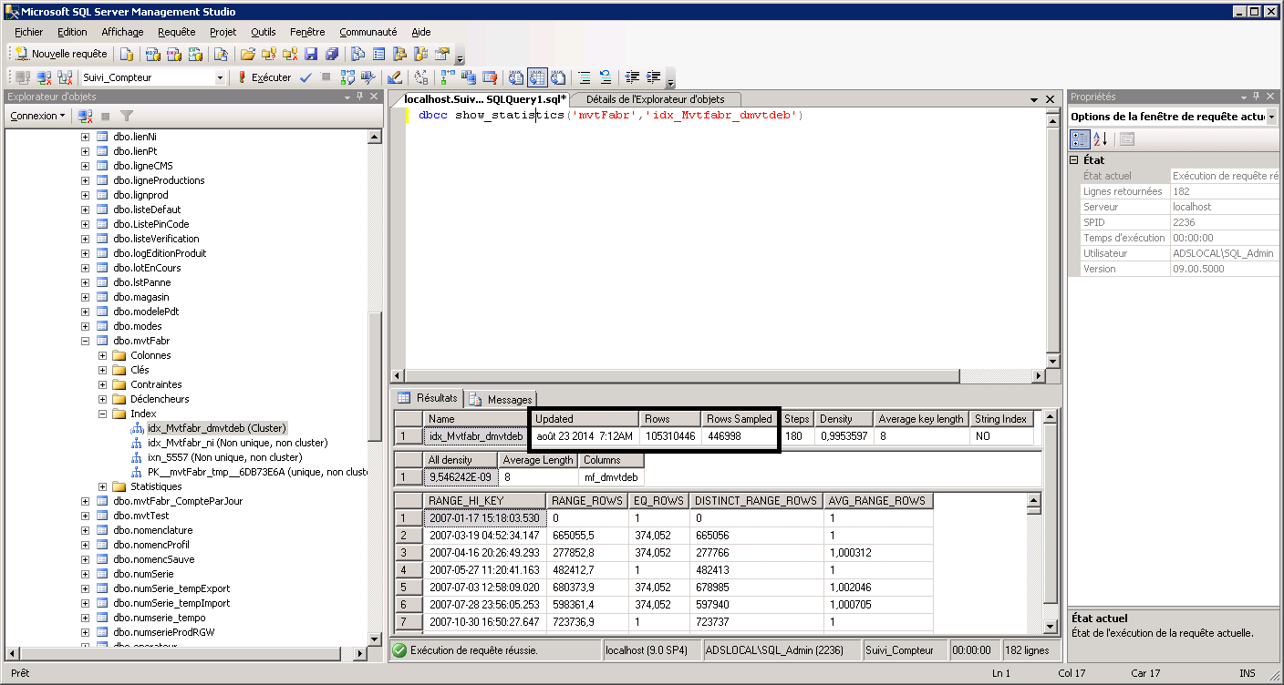This screenshot has height=685, width=1284.
Task: Select the Rows Sampled cell 446998
Action: 740,436
